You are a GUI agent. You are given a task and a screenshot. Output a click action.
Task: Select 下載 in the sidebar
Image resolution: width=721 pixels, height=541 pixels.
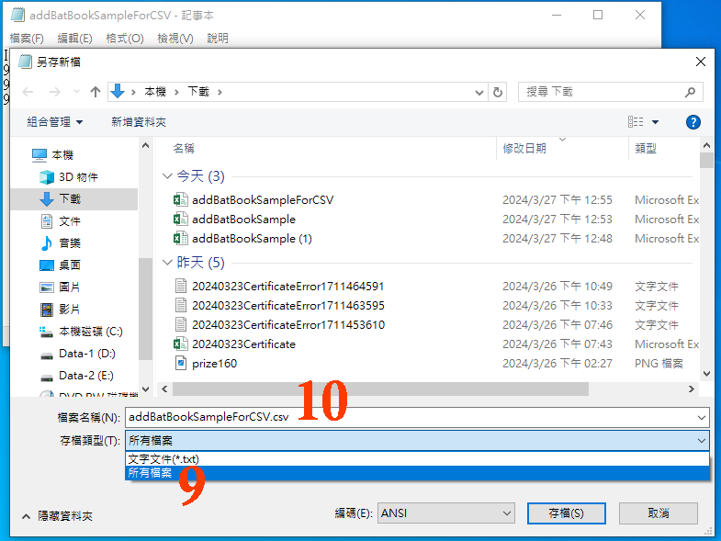(73, 199)
